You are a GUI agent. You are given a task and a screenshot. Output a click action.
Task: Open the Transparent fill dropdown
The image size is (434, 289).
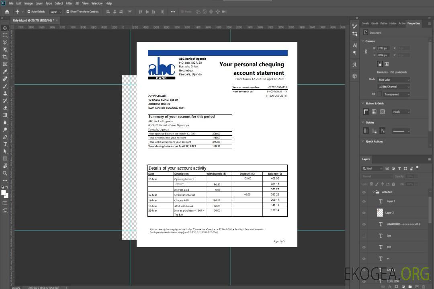[x=396, y=94]
